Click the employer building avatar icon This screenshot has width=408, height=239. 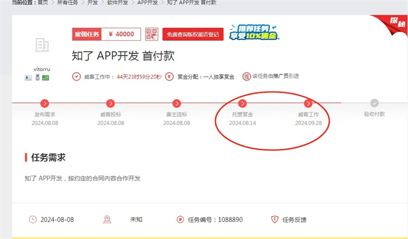coord(42,45)
